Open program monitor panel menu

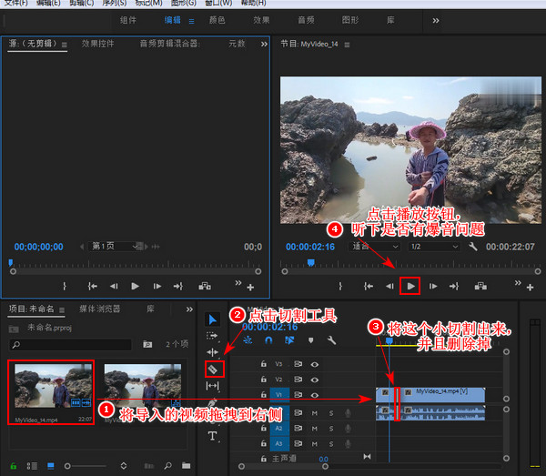[x=347, y=45]
